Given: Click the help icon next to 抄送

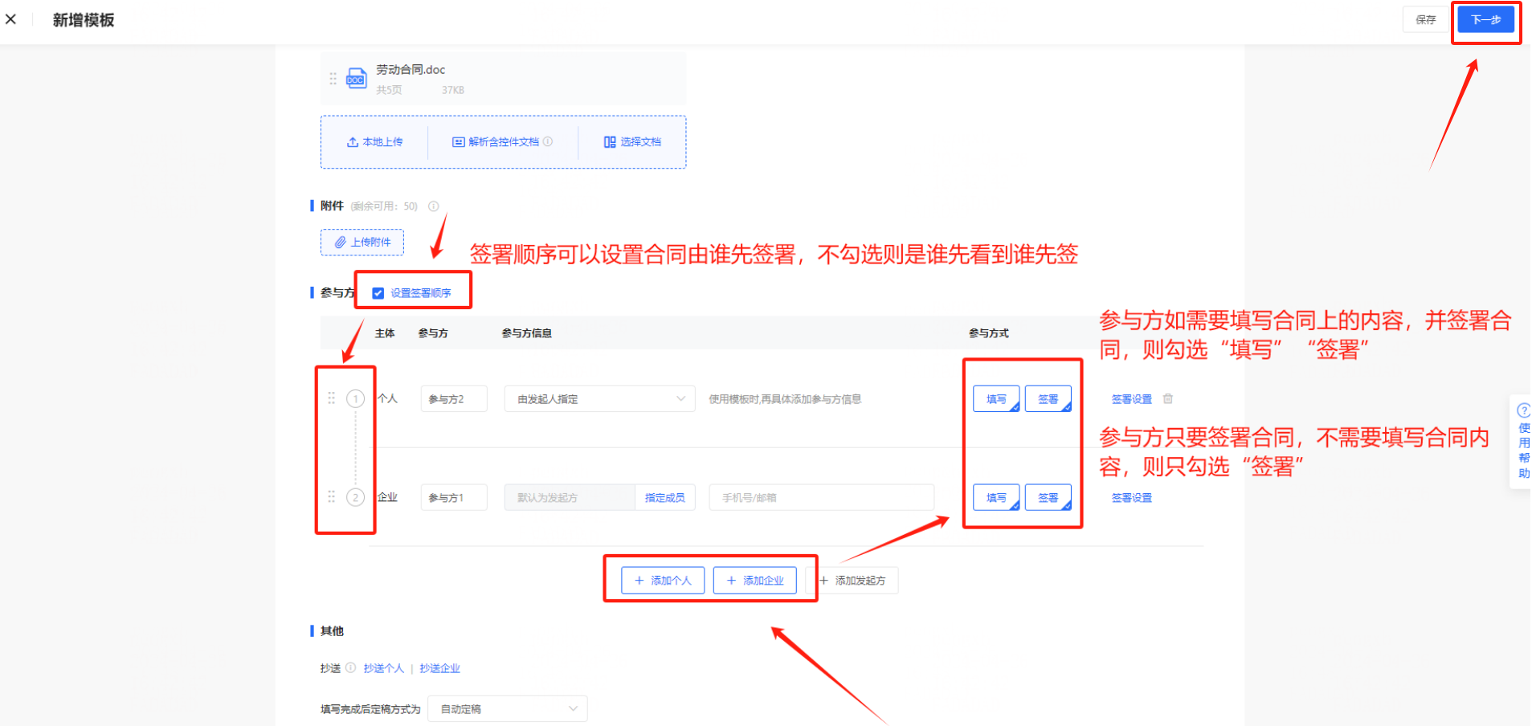Looking at the screenshot, I should pos(350,668).
